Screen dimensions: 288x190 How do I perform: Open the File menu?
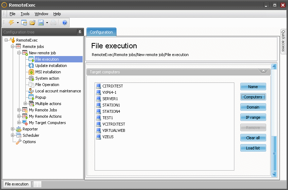tap(12, 14)
